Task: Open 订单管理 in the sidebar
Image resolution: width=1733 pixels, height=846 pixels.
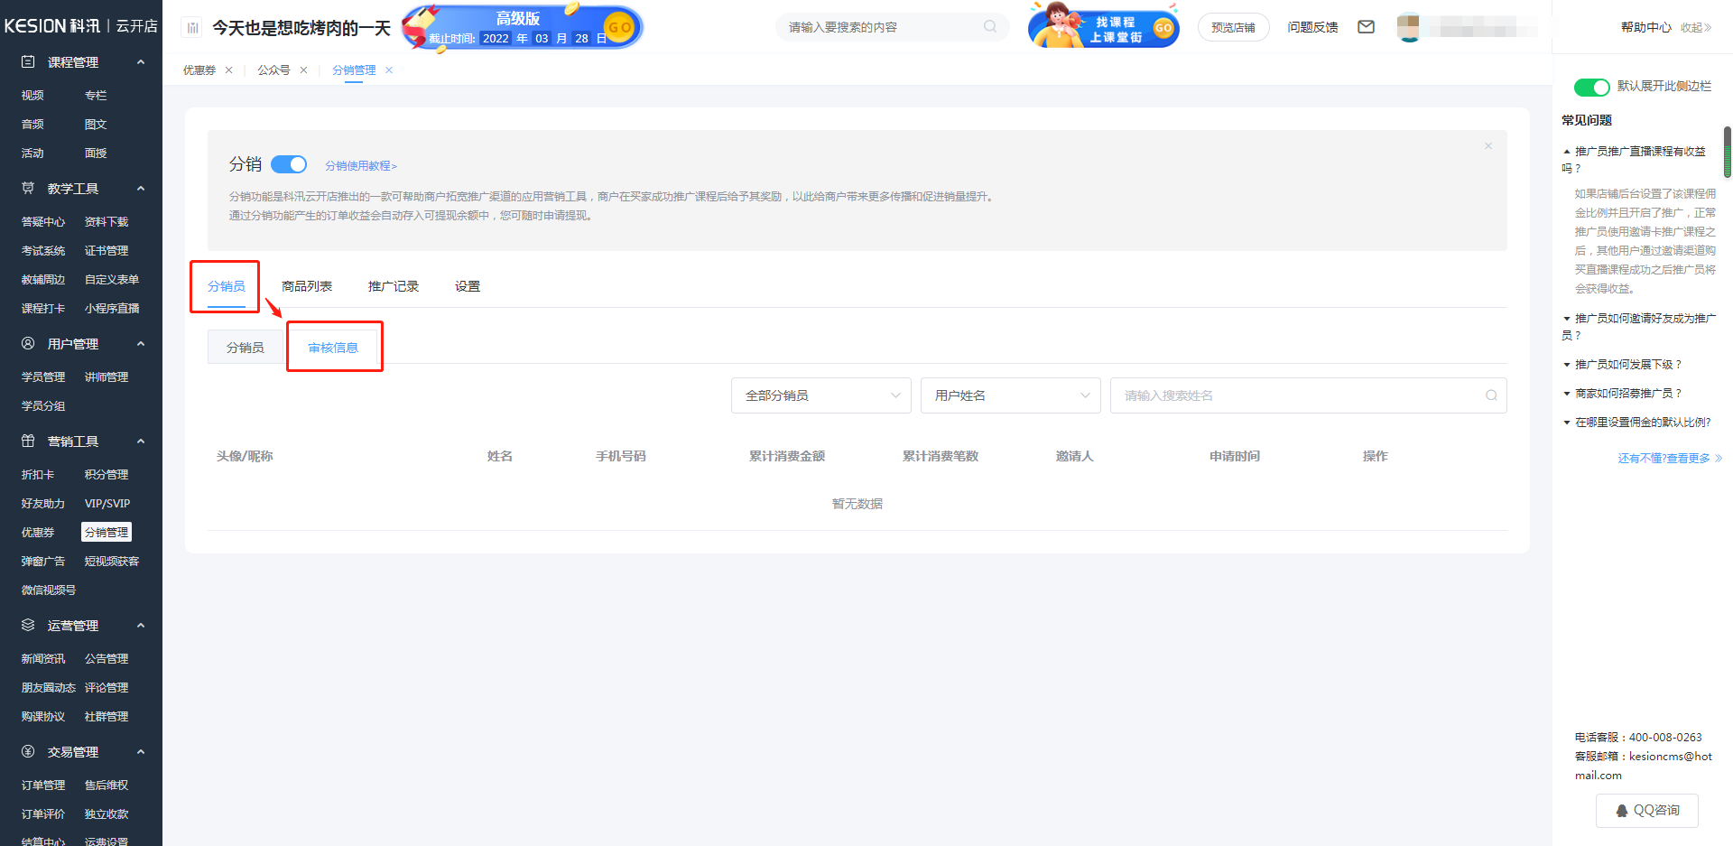Action: coord(43,786)
